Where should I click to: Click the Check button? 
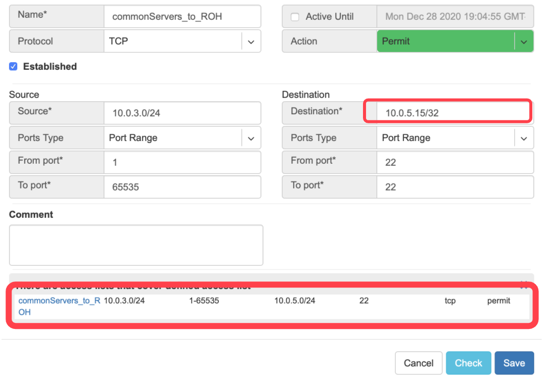(x=468, y=363)
